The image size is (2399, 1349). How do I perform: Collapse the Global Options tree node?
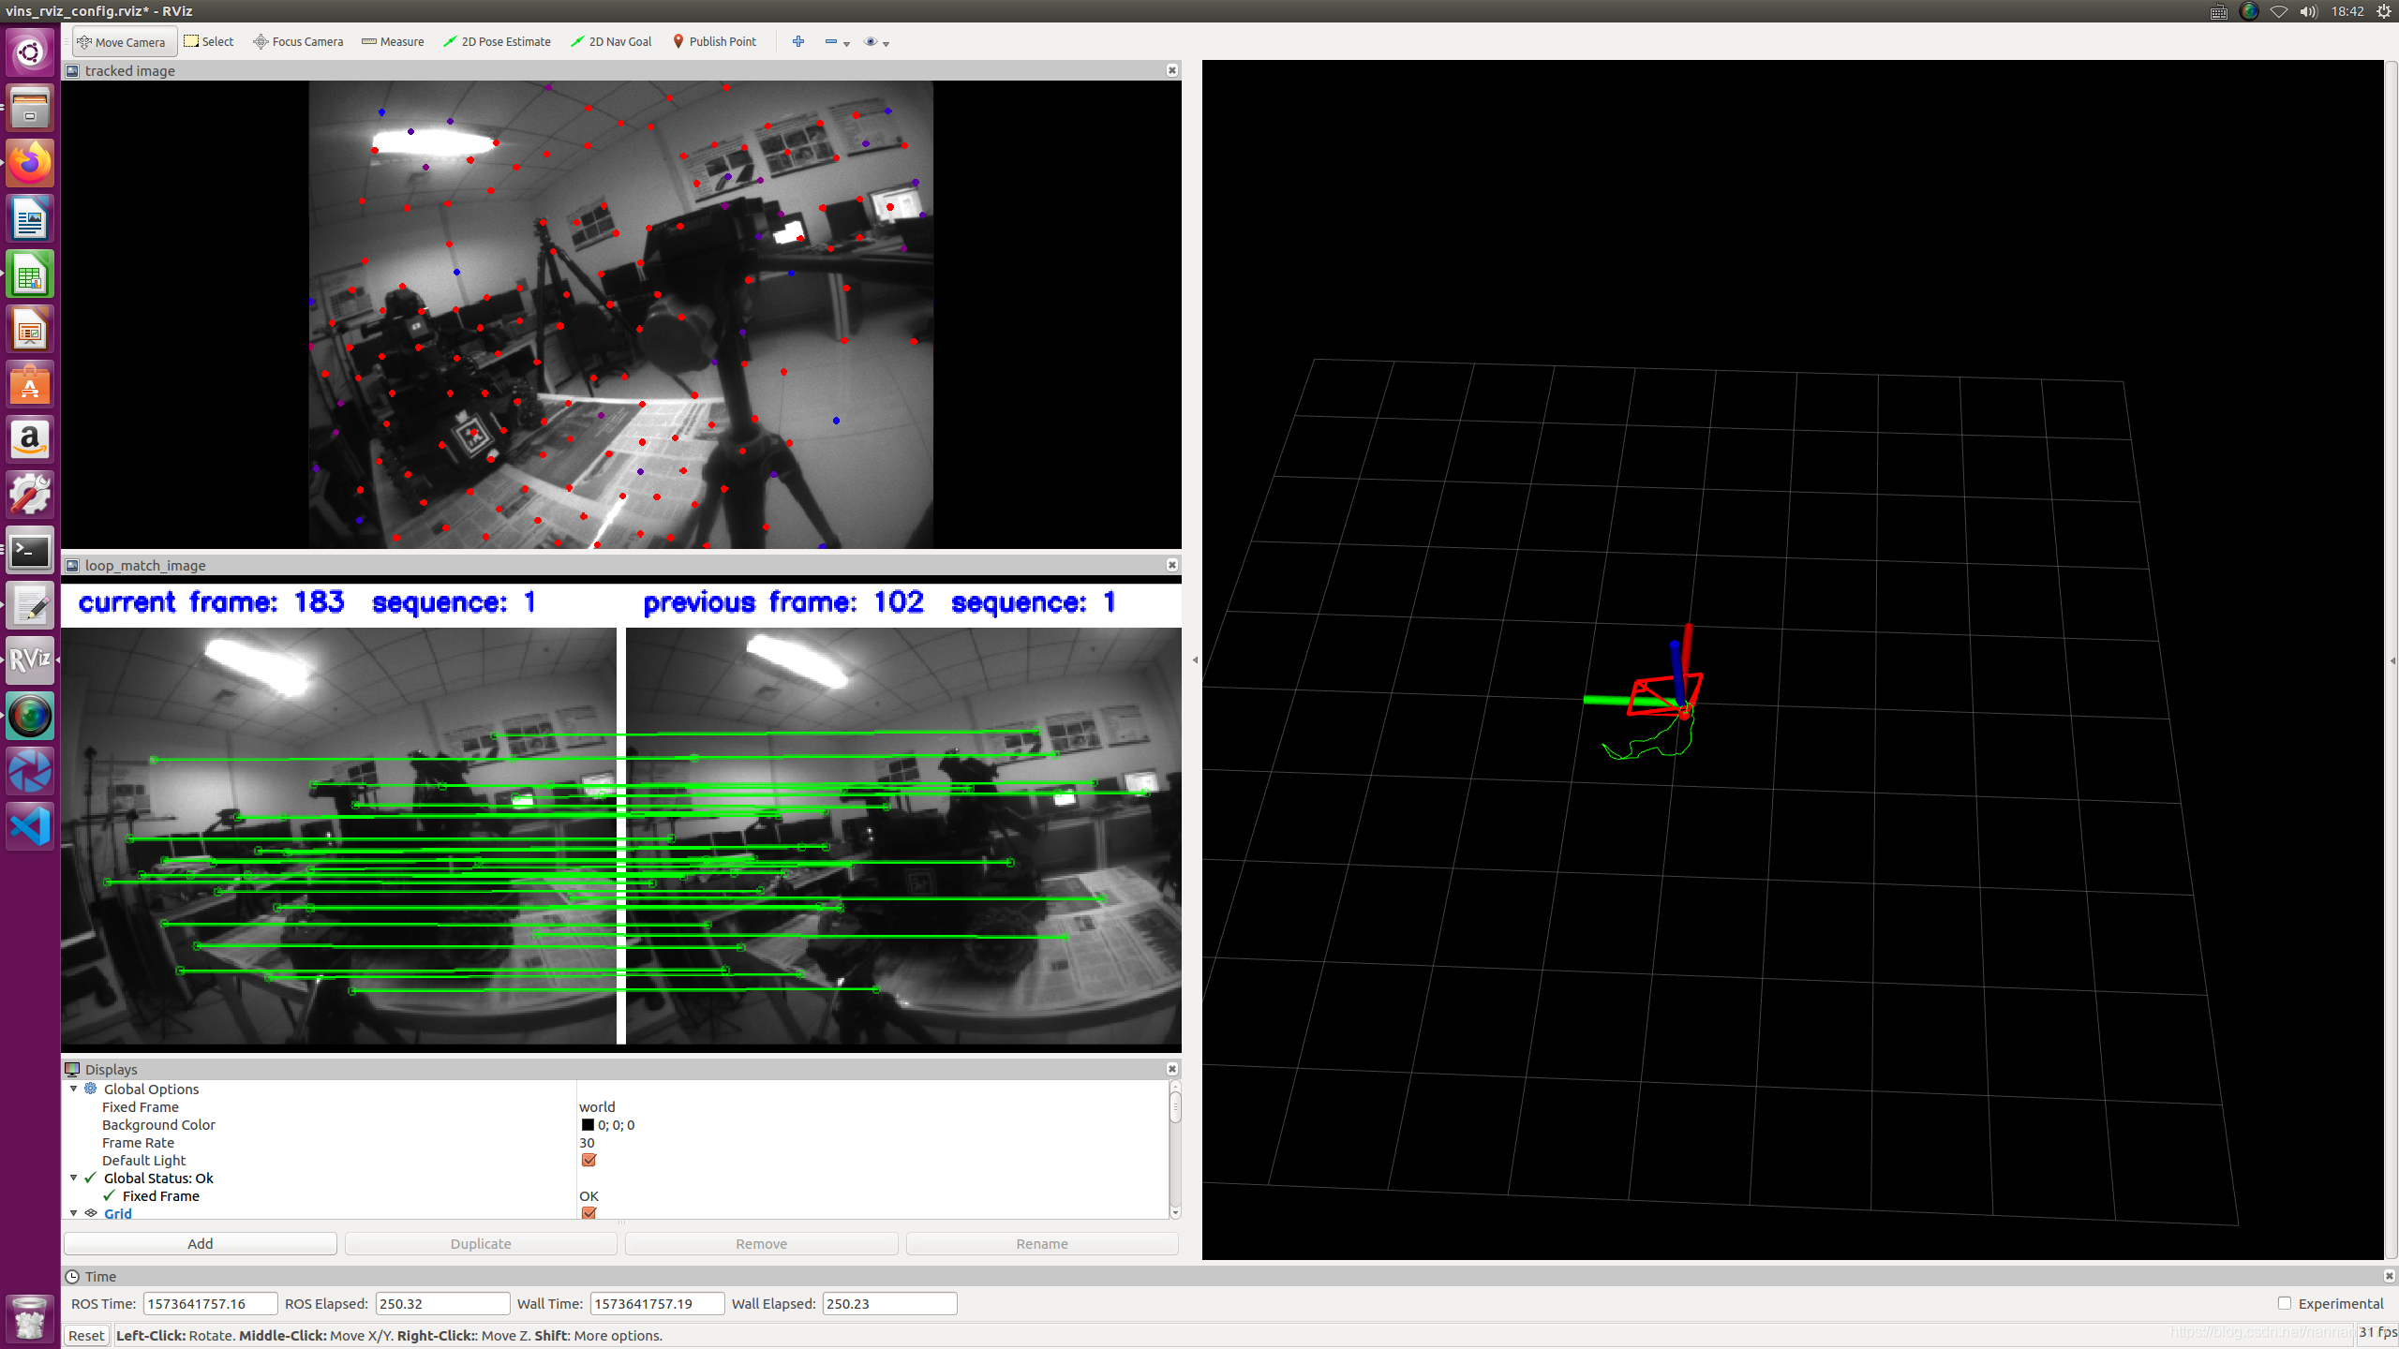coord(74,1089)
